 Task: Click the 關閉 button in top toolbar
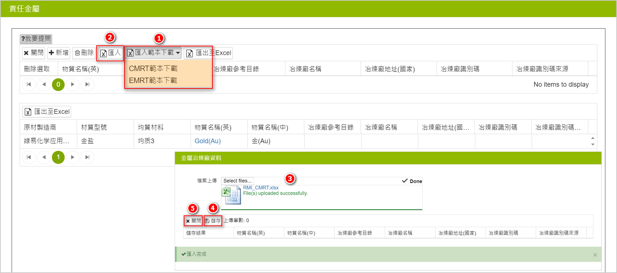click(34, 53)
